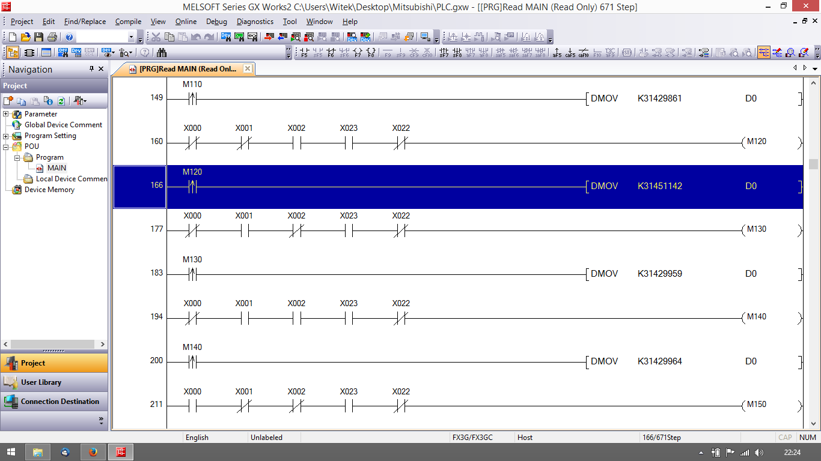Click the property icon in Project toolbar
This screenshot has width=821, height=461.
pos(48,101)
